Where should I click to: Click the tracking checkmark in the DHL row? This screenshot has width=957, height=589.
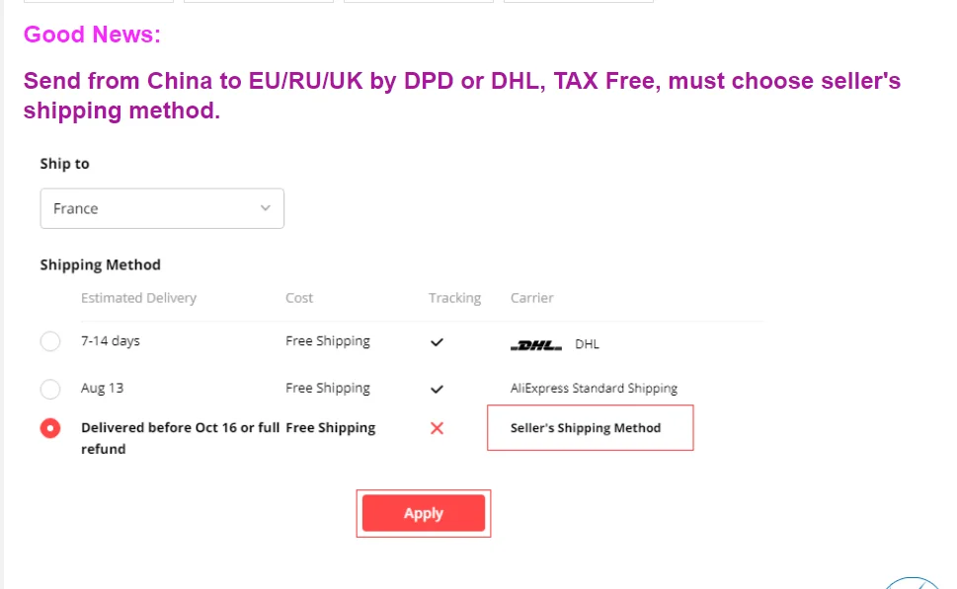[x=438, y=342]
